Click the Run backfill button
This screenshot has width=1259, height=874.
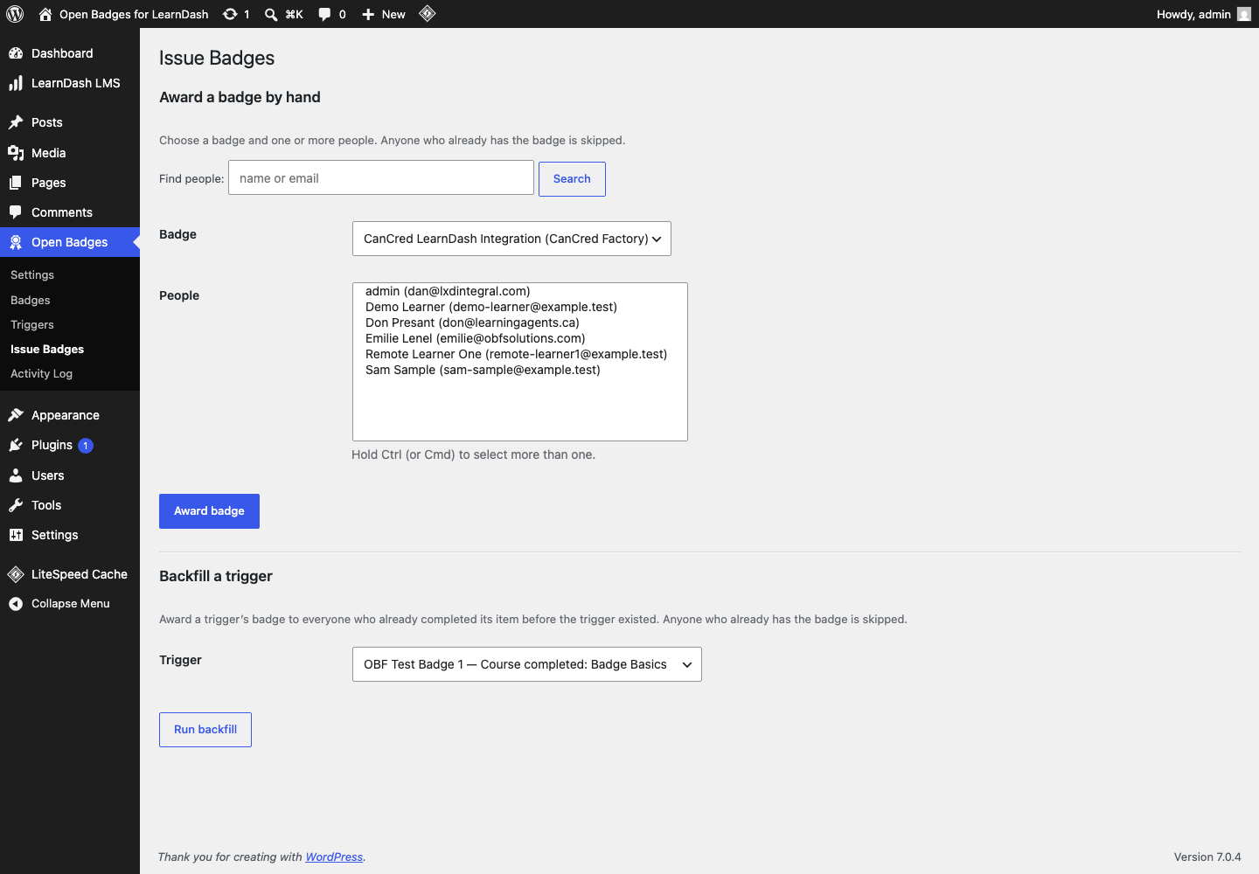click(x=205, y=730)
